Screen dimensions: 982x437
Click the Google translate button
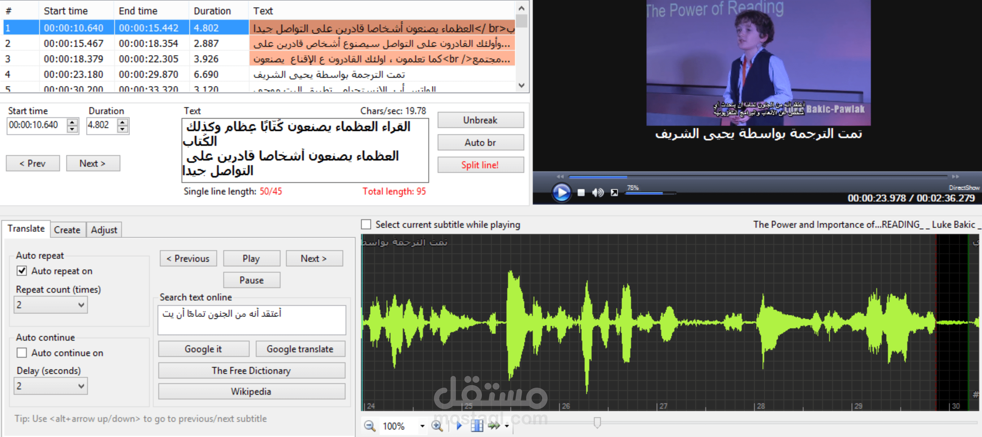(300, 349)
